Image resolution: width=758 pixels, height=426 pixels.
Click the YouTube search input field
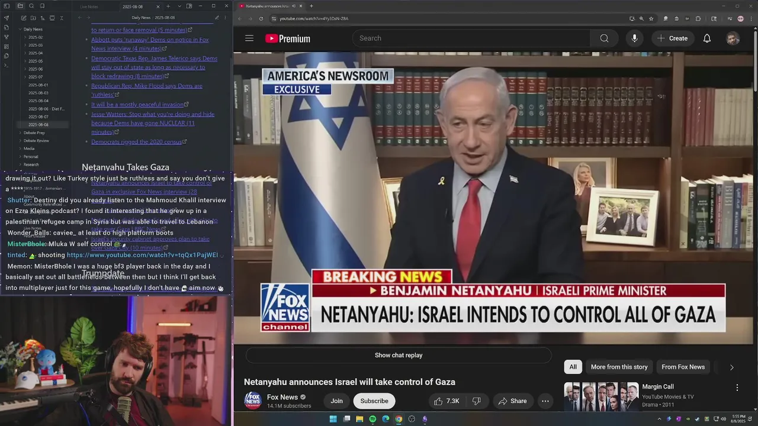(x=471, y=38)
